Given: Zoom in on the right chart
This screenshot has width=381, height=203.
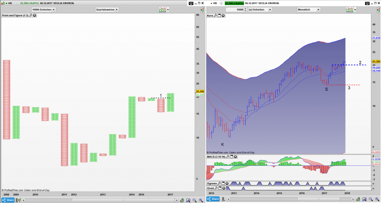Looking at the screenshot, I should point(377,199).
